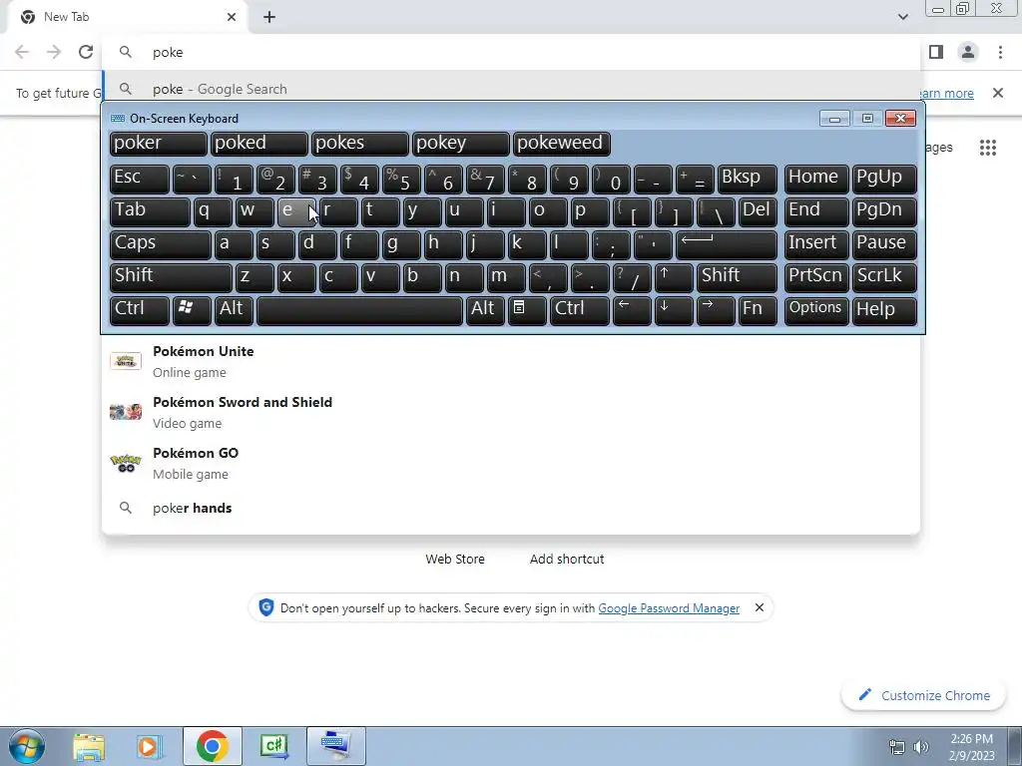The image size is (1022, 766).
Task: Toggle the left Shift key
Action: (171, 277)
